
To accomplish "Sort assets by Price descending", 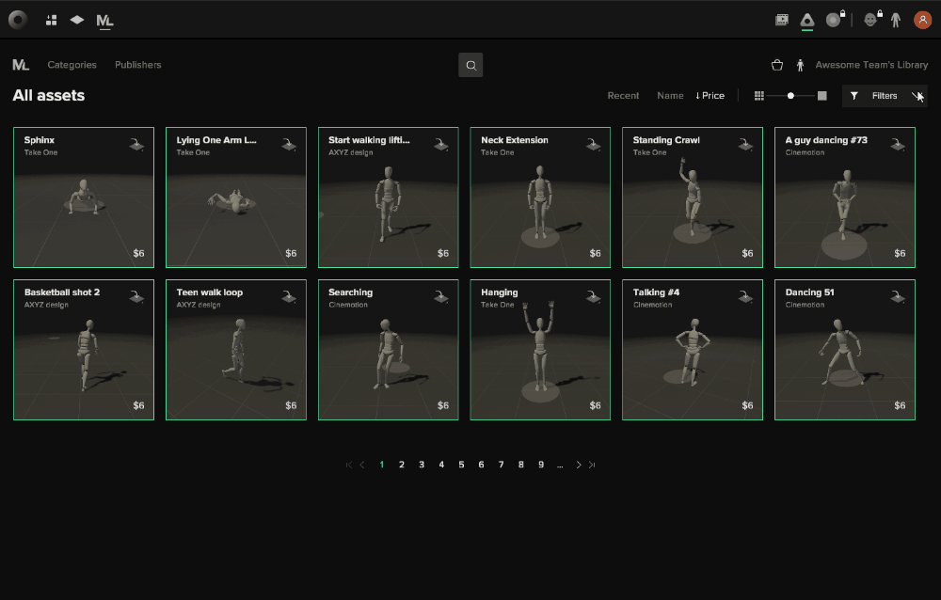I will [x=710, y=95].
